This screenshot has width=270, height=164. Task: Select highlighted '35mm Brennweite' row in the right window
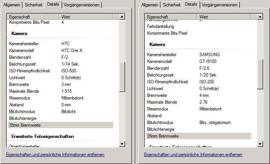[x=198, y=136]
